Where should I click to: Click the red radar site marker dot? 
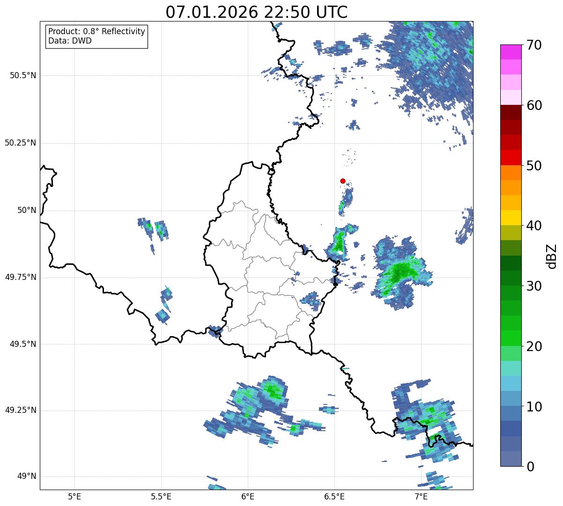click(x=343, y=181)
